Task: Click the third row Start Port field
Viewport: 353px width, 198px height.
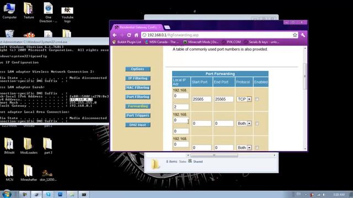Action: click(x=201, y=148)
